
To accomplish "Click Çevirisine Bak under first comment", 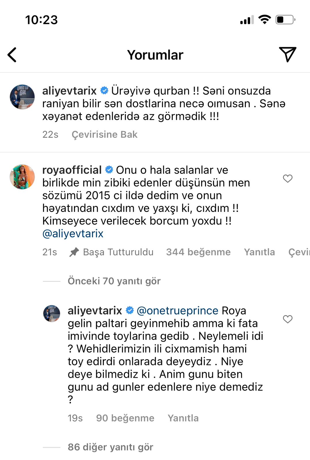I will click(x=104, y=134).
